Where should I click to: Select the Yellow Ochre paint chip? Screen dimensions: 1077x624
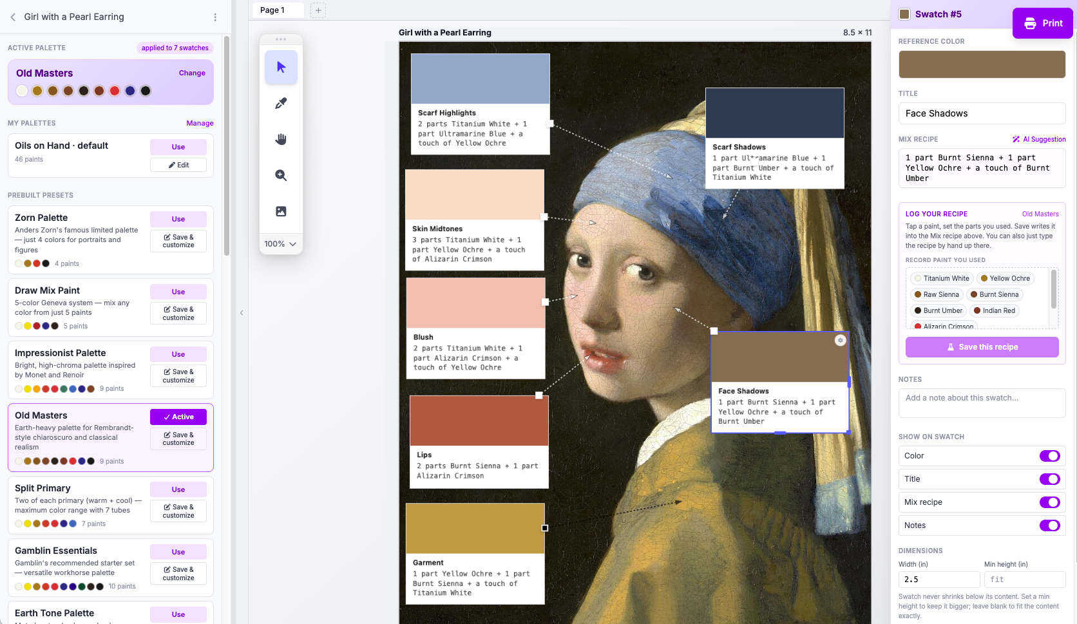point(1005,278)
